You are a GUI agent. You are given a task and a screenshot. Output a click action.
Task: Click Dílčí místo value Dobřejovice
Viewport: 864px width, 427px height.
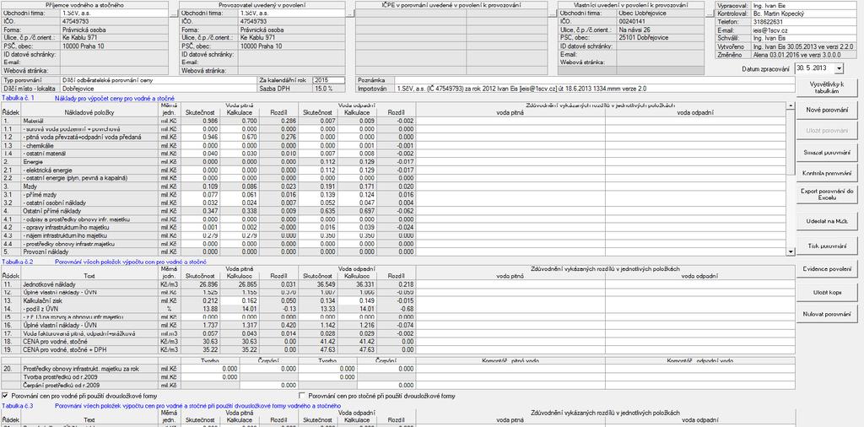(158, 88)
